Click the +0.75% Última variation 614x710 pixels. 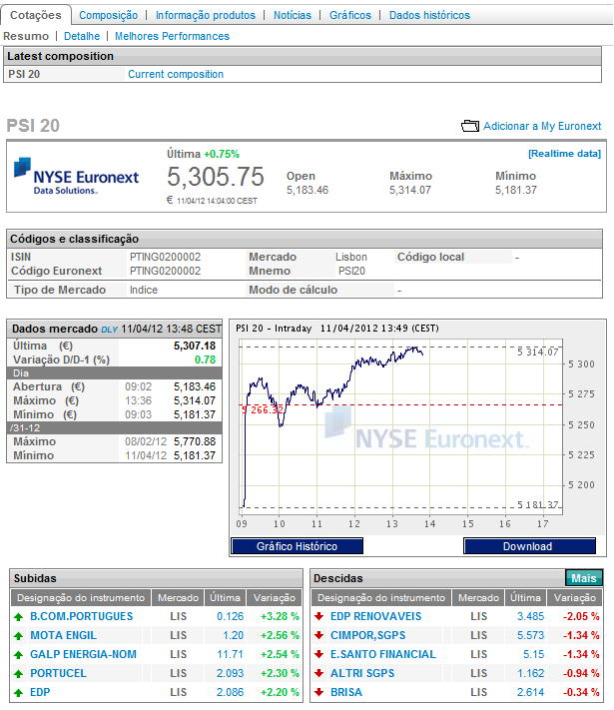coord(222,154)
